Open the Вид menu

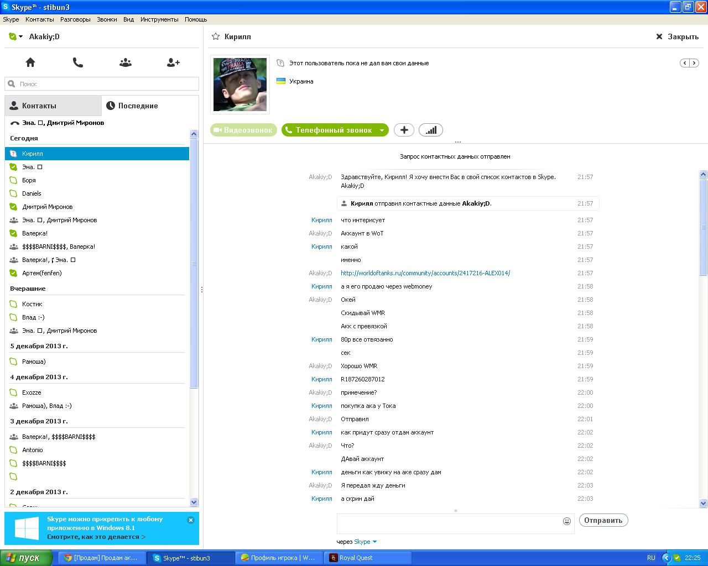coord(128,19)
